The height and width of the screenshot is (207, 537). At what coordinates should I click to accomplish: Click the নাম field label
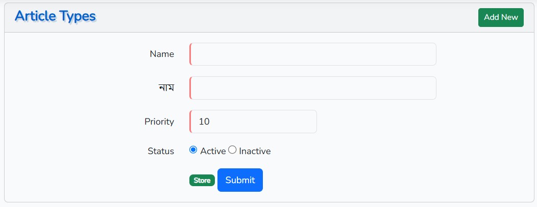click(166, 87)
